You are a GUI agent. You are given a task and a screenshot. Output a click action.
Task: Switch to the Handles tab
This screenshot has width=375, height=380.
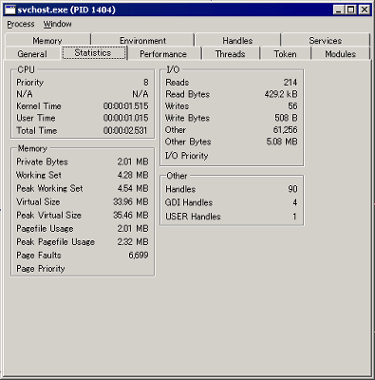(237, 41)
